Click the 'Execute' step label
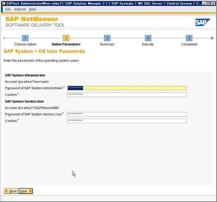 [x=148, y=44]
